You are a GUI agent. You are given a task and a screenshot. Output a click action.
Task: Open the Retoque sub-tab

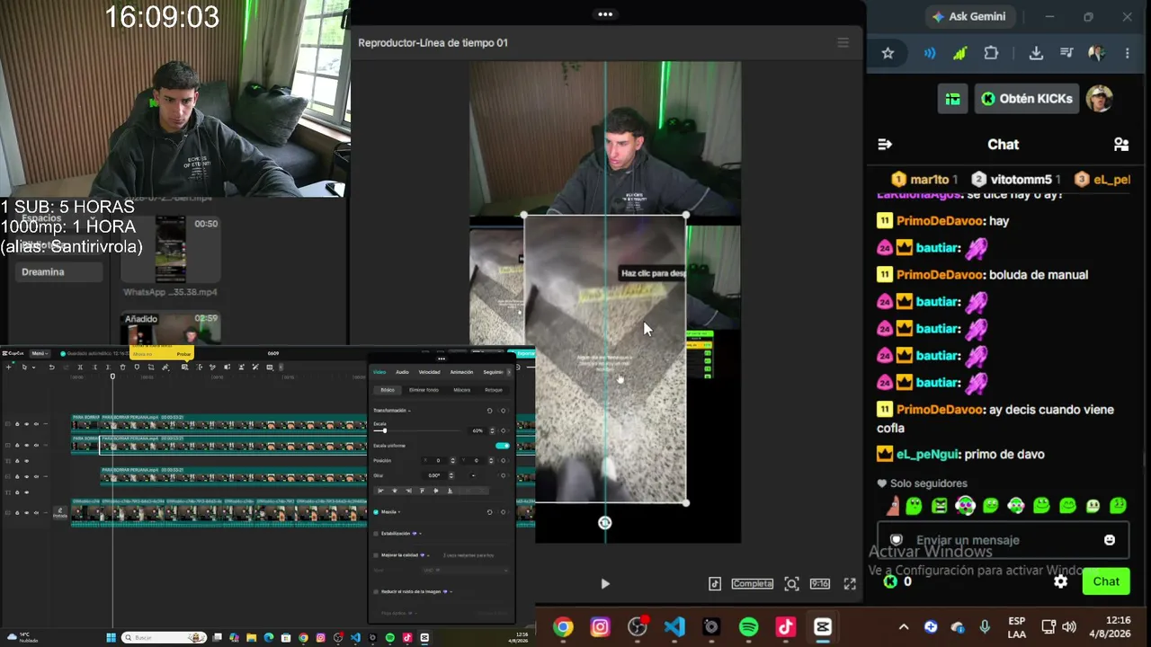[494, 390]
